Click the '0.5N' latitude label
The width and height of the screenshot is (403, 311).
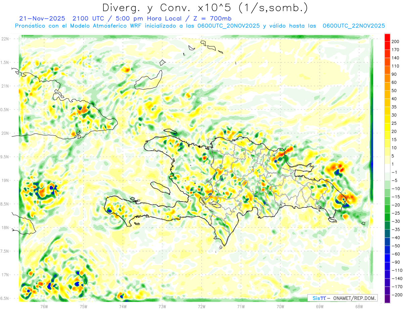(4, 110)
